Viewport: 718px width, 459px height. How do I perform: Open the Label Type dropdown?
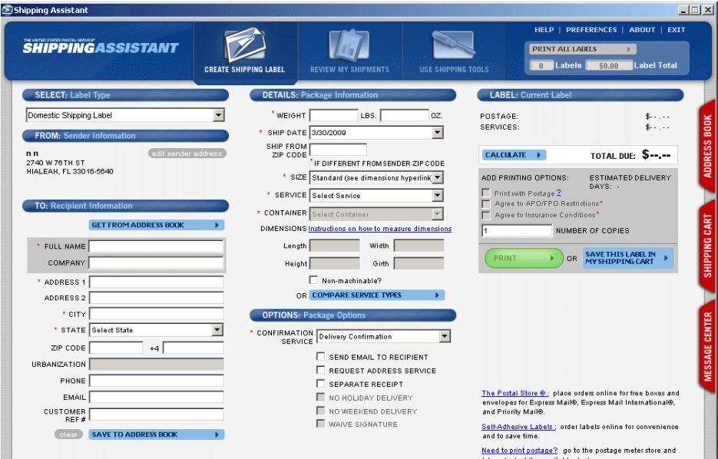tap(218, 116)
